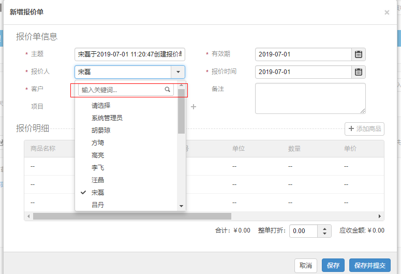Choose 李飞 as the quoter
The image size is (401, 274).
[x=97, y=168]
